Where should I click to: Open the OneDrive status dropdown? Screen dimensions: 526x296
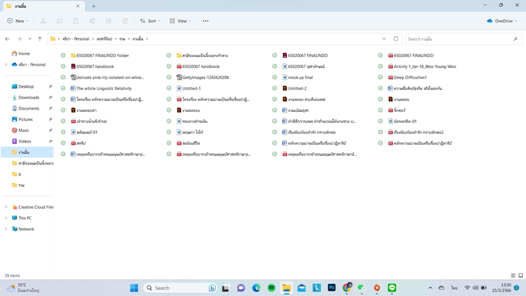tap(502, 21)
